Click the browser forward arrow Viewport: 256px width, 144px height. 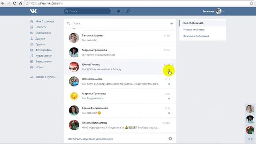[8, 3]
